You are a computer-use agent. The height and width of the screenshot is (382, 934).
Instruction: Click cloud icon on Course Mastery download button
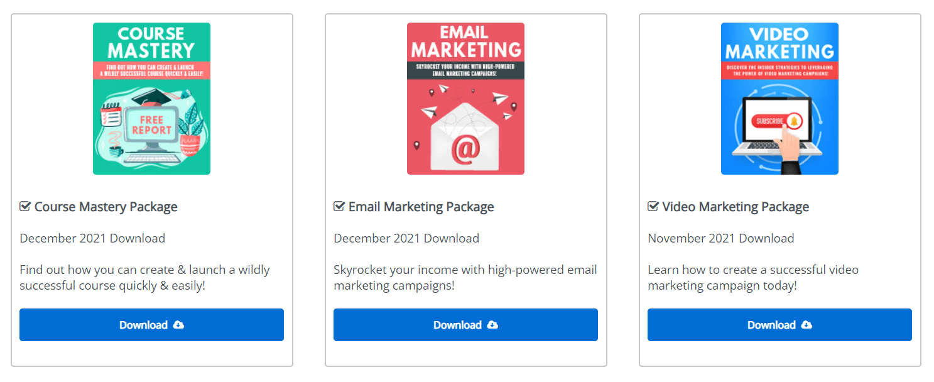(x=178, y=325)
